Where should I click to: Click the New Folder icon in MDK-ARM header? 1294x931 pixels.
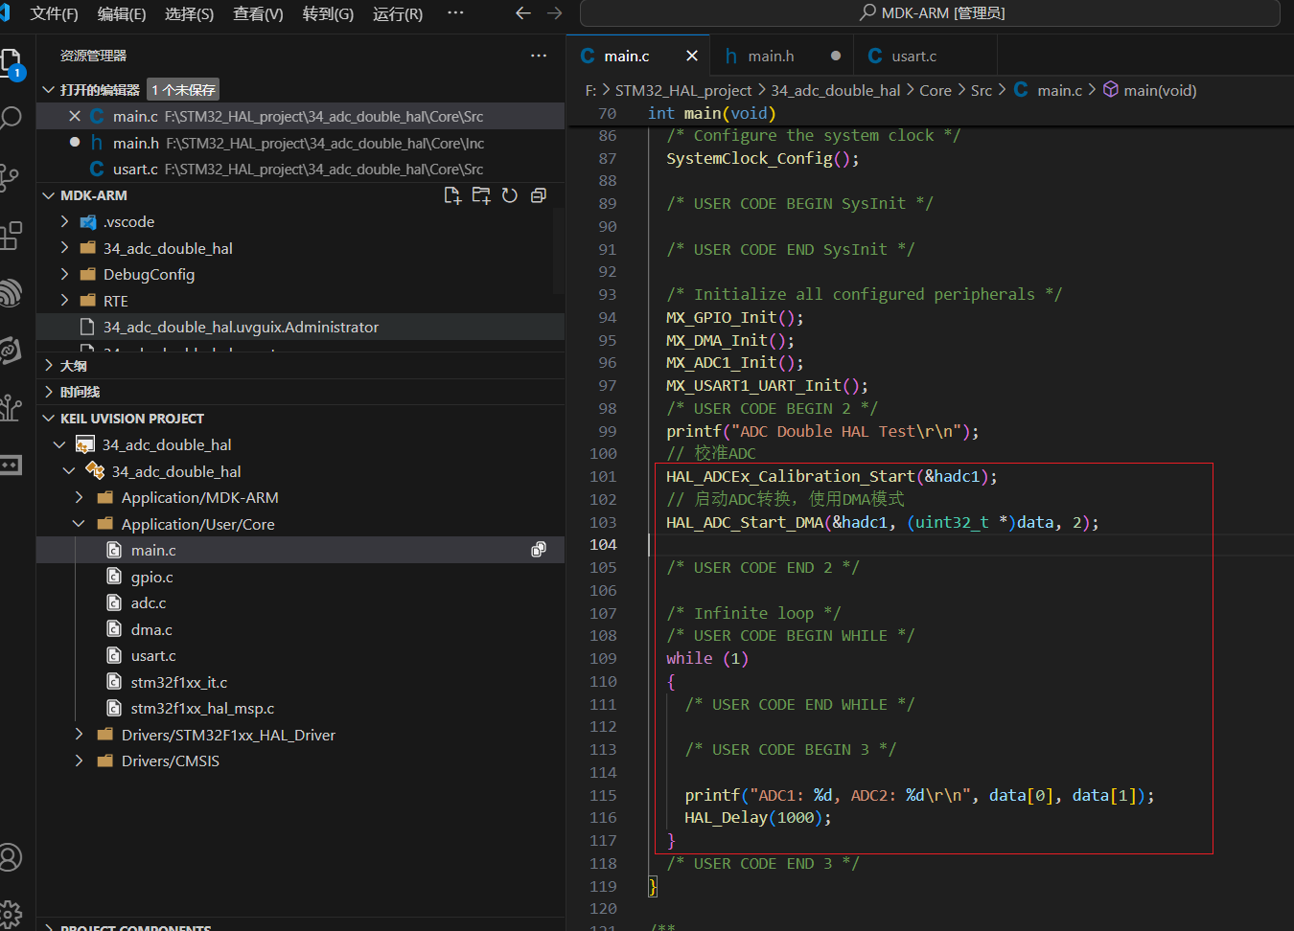(x=481, y=195)
